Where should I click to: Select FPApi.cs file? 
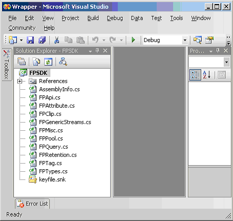pos(50,97)
